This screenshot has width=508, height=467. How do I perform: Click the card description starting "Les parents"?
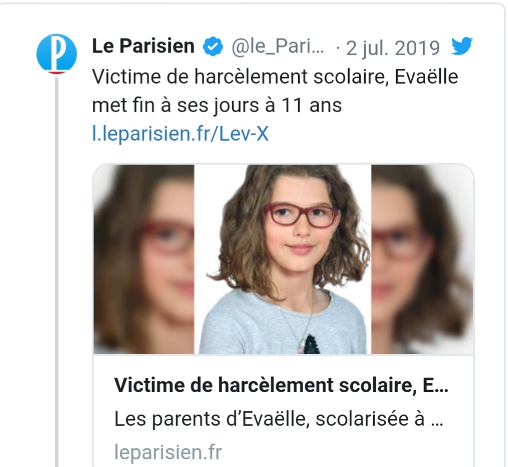279,420
